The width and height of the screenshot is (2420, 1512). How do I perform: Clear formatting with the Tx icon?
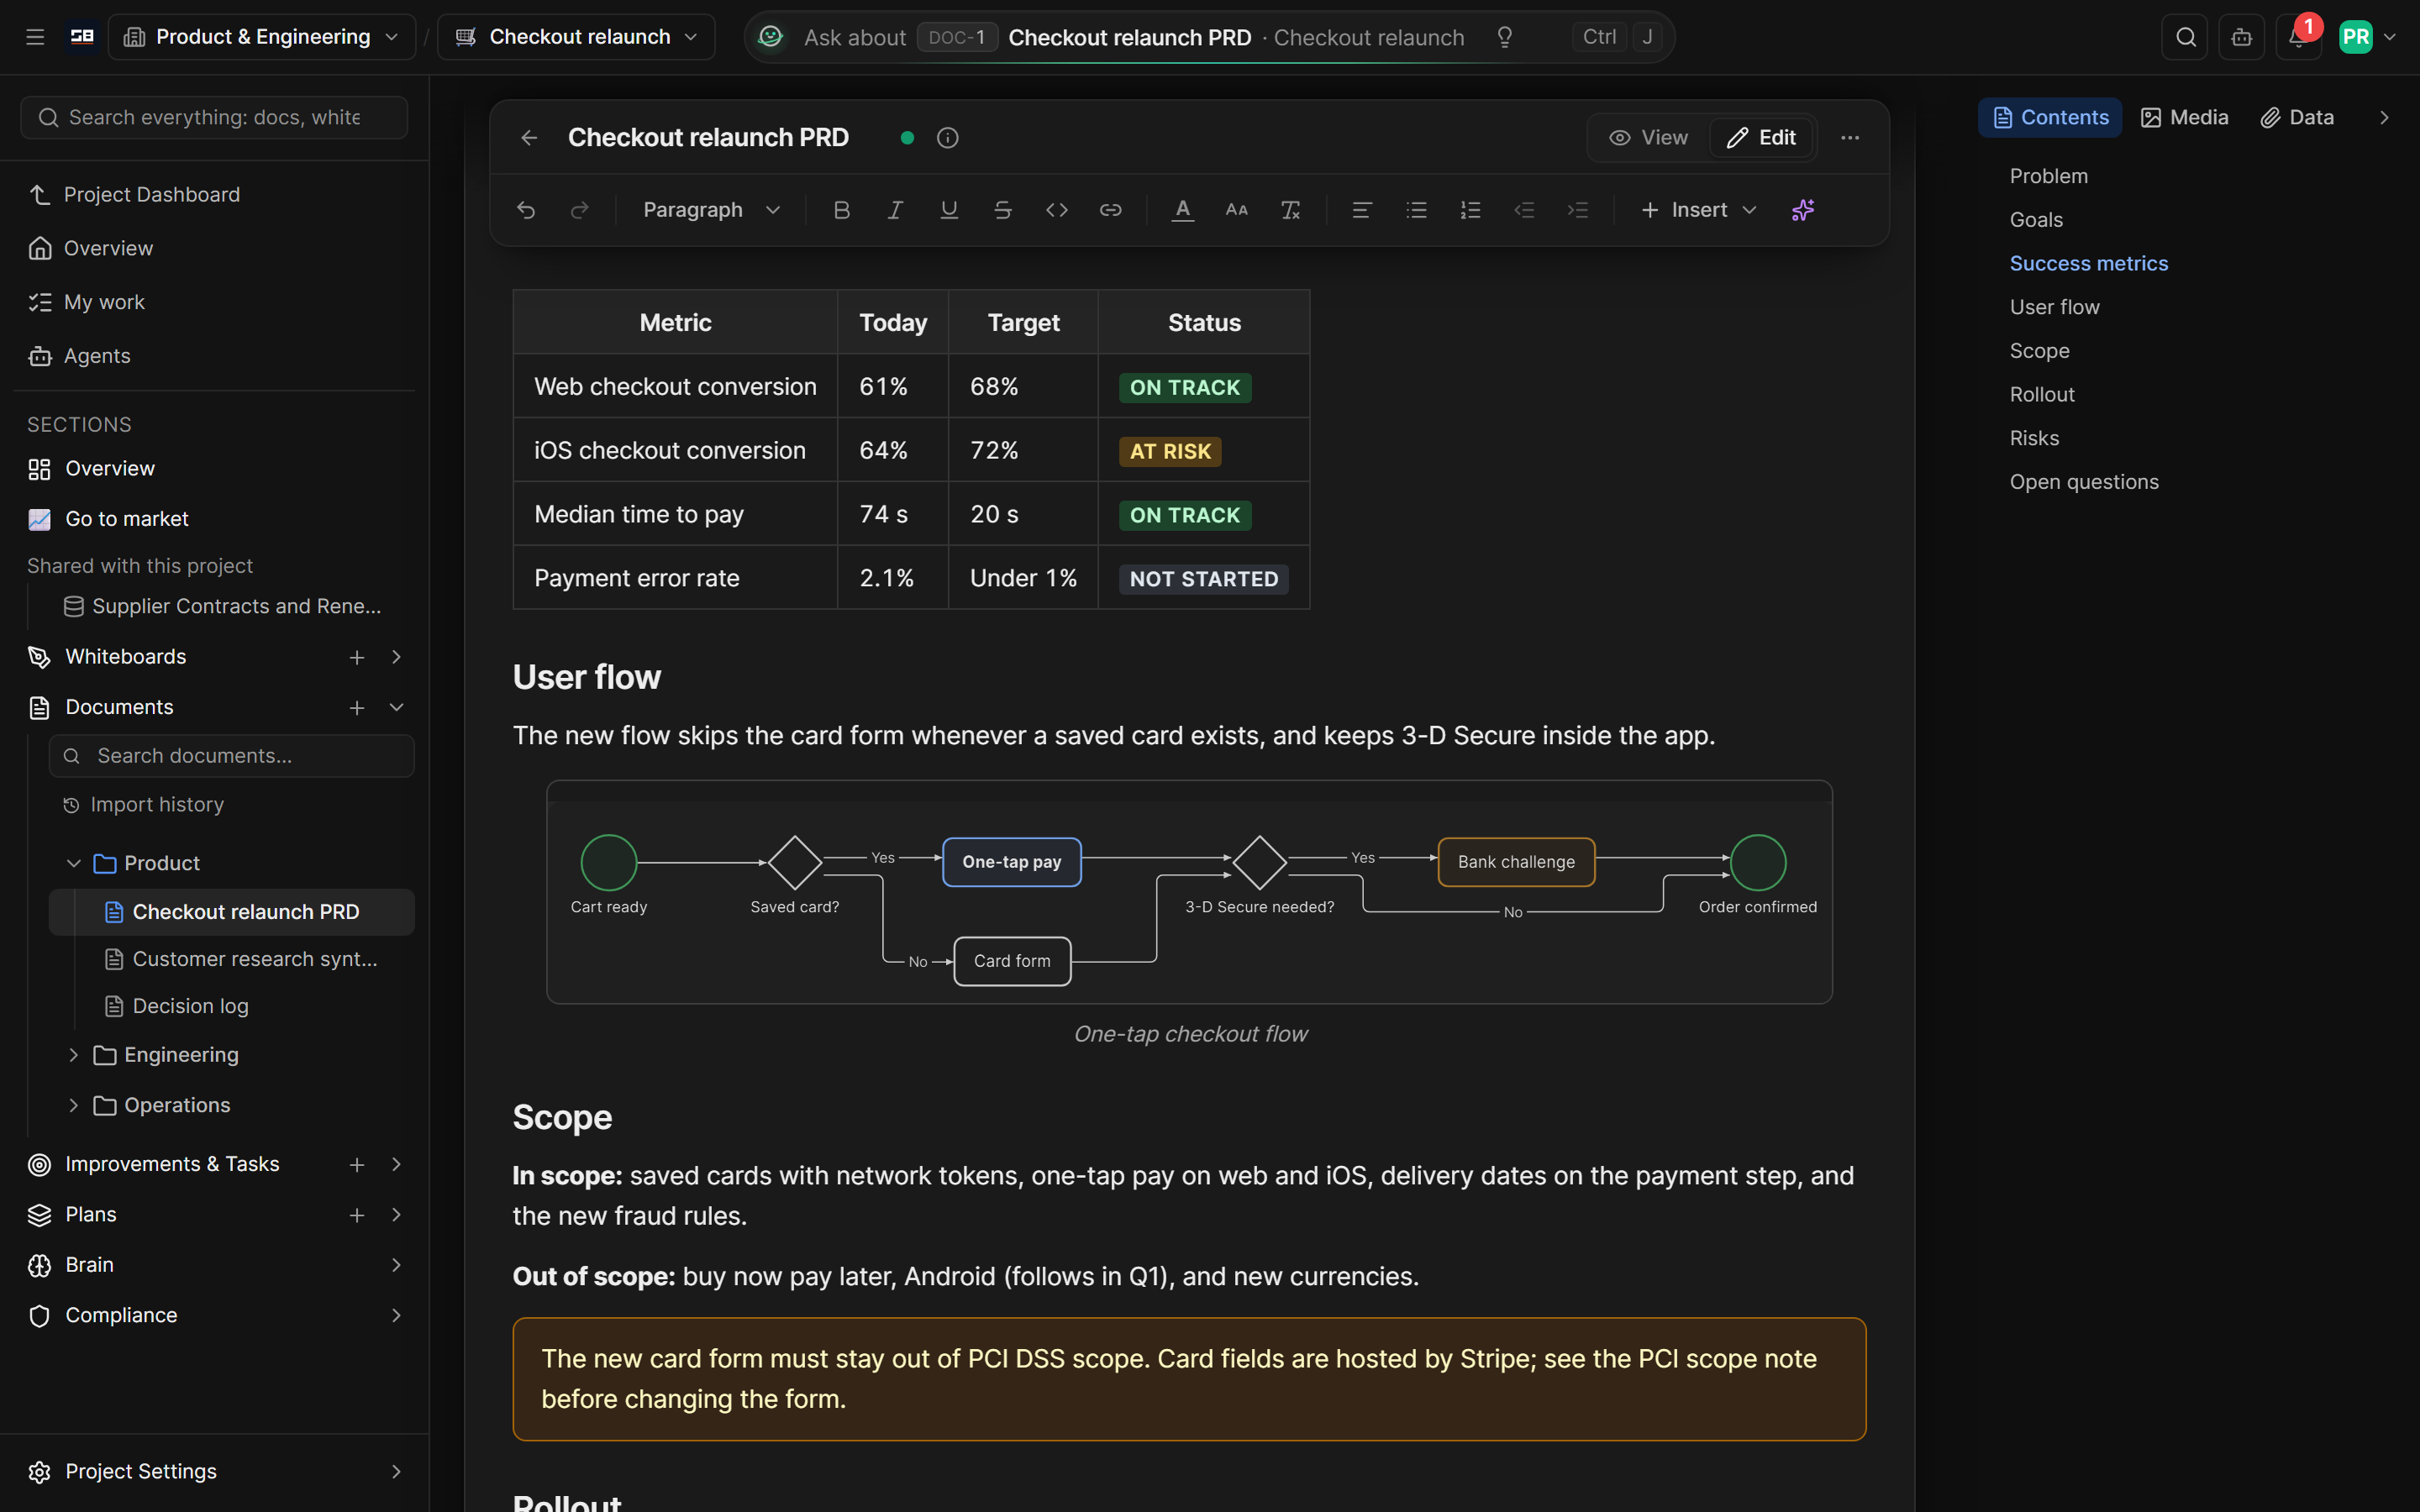[1291, 210]
